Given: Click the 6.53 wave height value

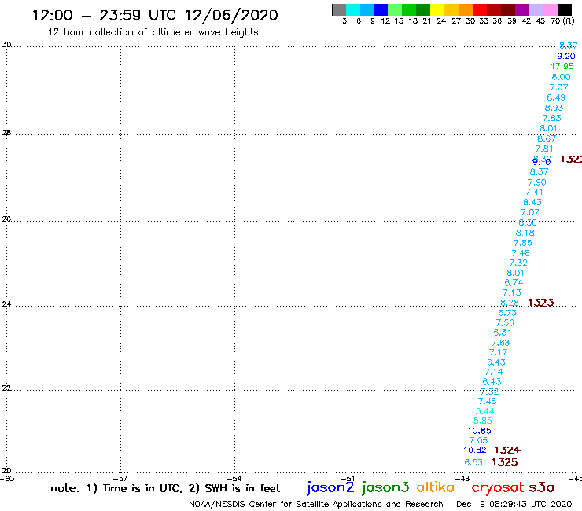Looking at the screenshot, I should (473, 463).
